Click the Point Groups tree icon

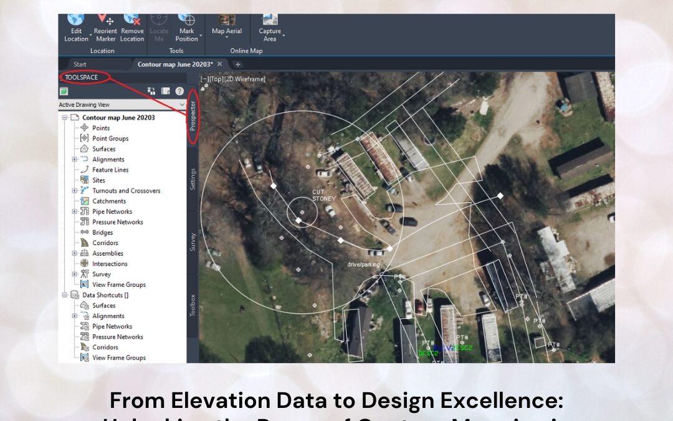(85, 138)
